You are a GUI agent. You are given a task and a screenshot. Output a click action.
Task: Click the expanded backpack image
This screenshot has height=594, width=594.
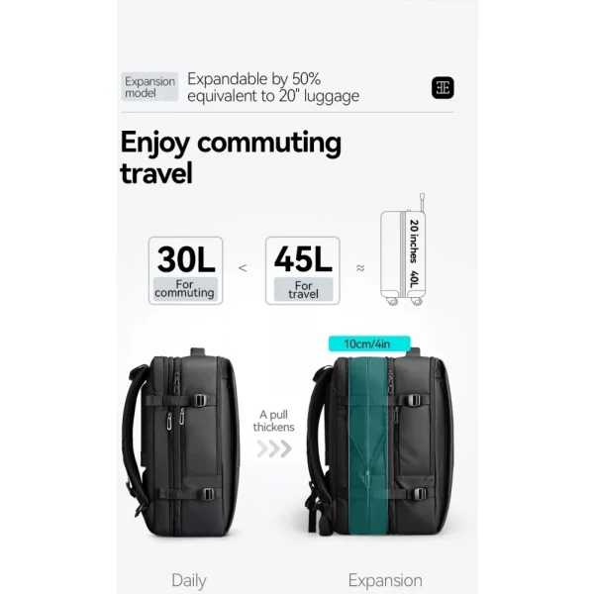[380, 442]
